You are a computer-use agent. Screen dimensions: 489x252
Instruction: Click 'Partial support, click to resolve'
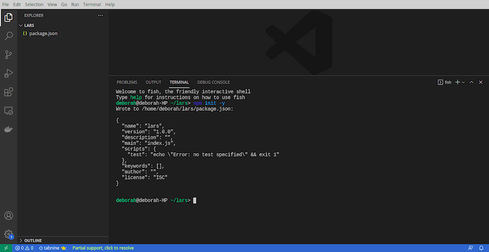(x=103, y=248)
